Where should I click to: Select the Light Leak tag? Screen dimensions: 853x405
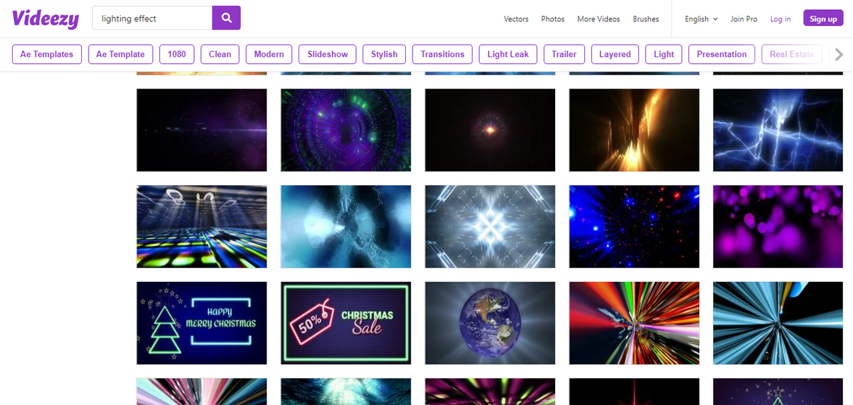tap(508, 54)
